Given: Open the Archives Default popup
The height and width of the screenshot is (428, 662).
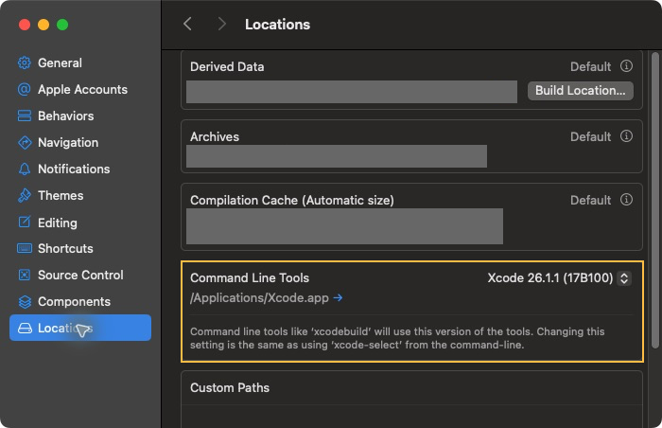Looking at the screenshot, I should click(x=591, y=136).
